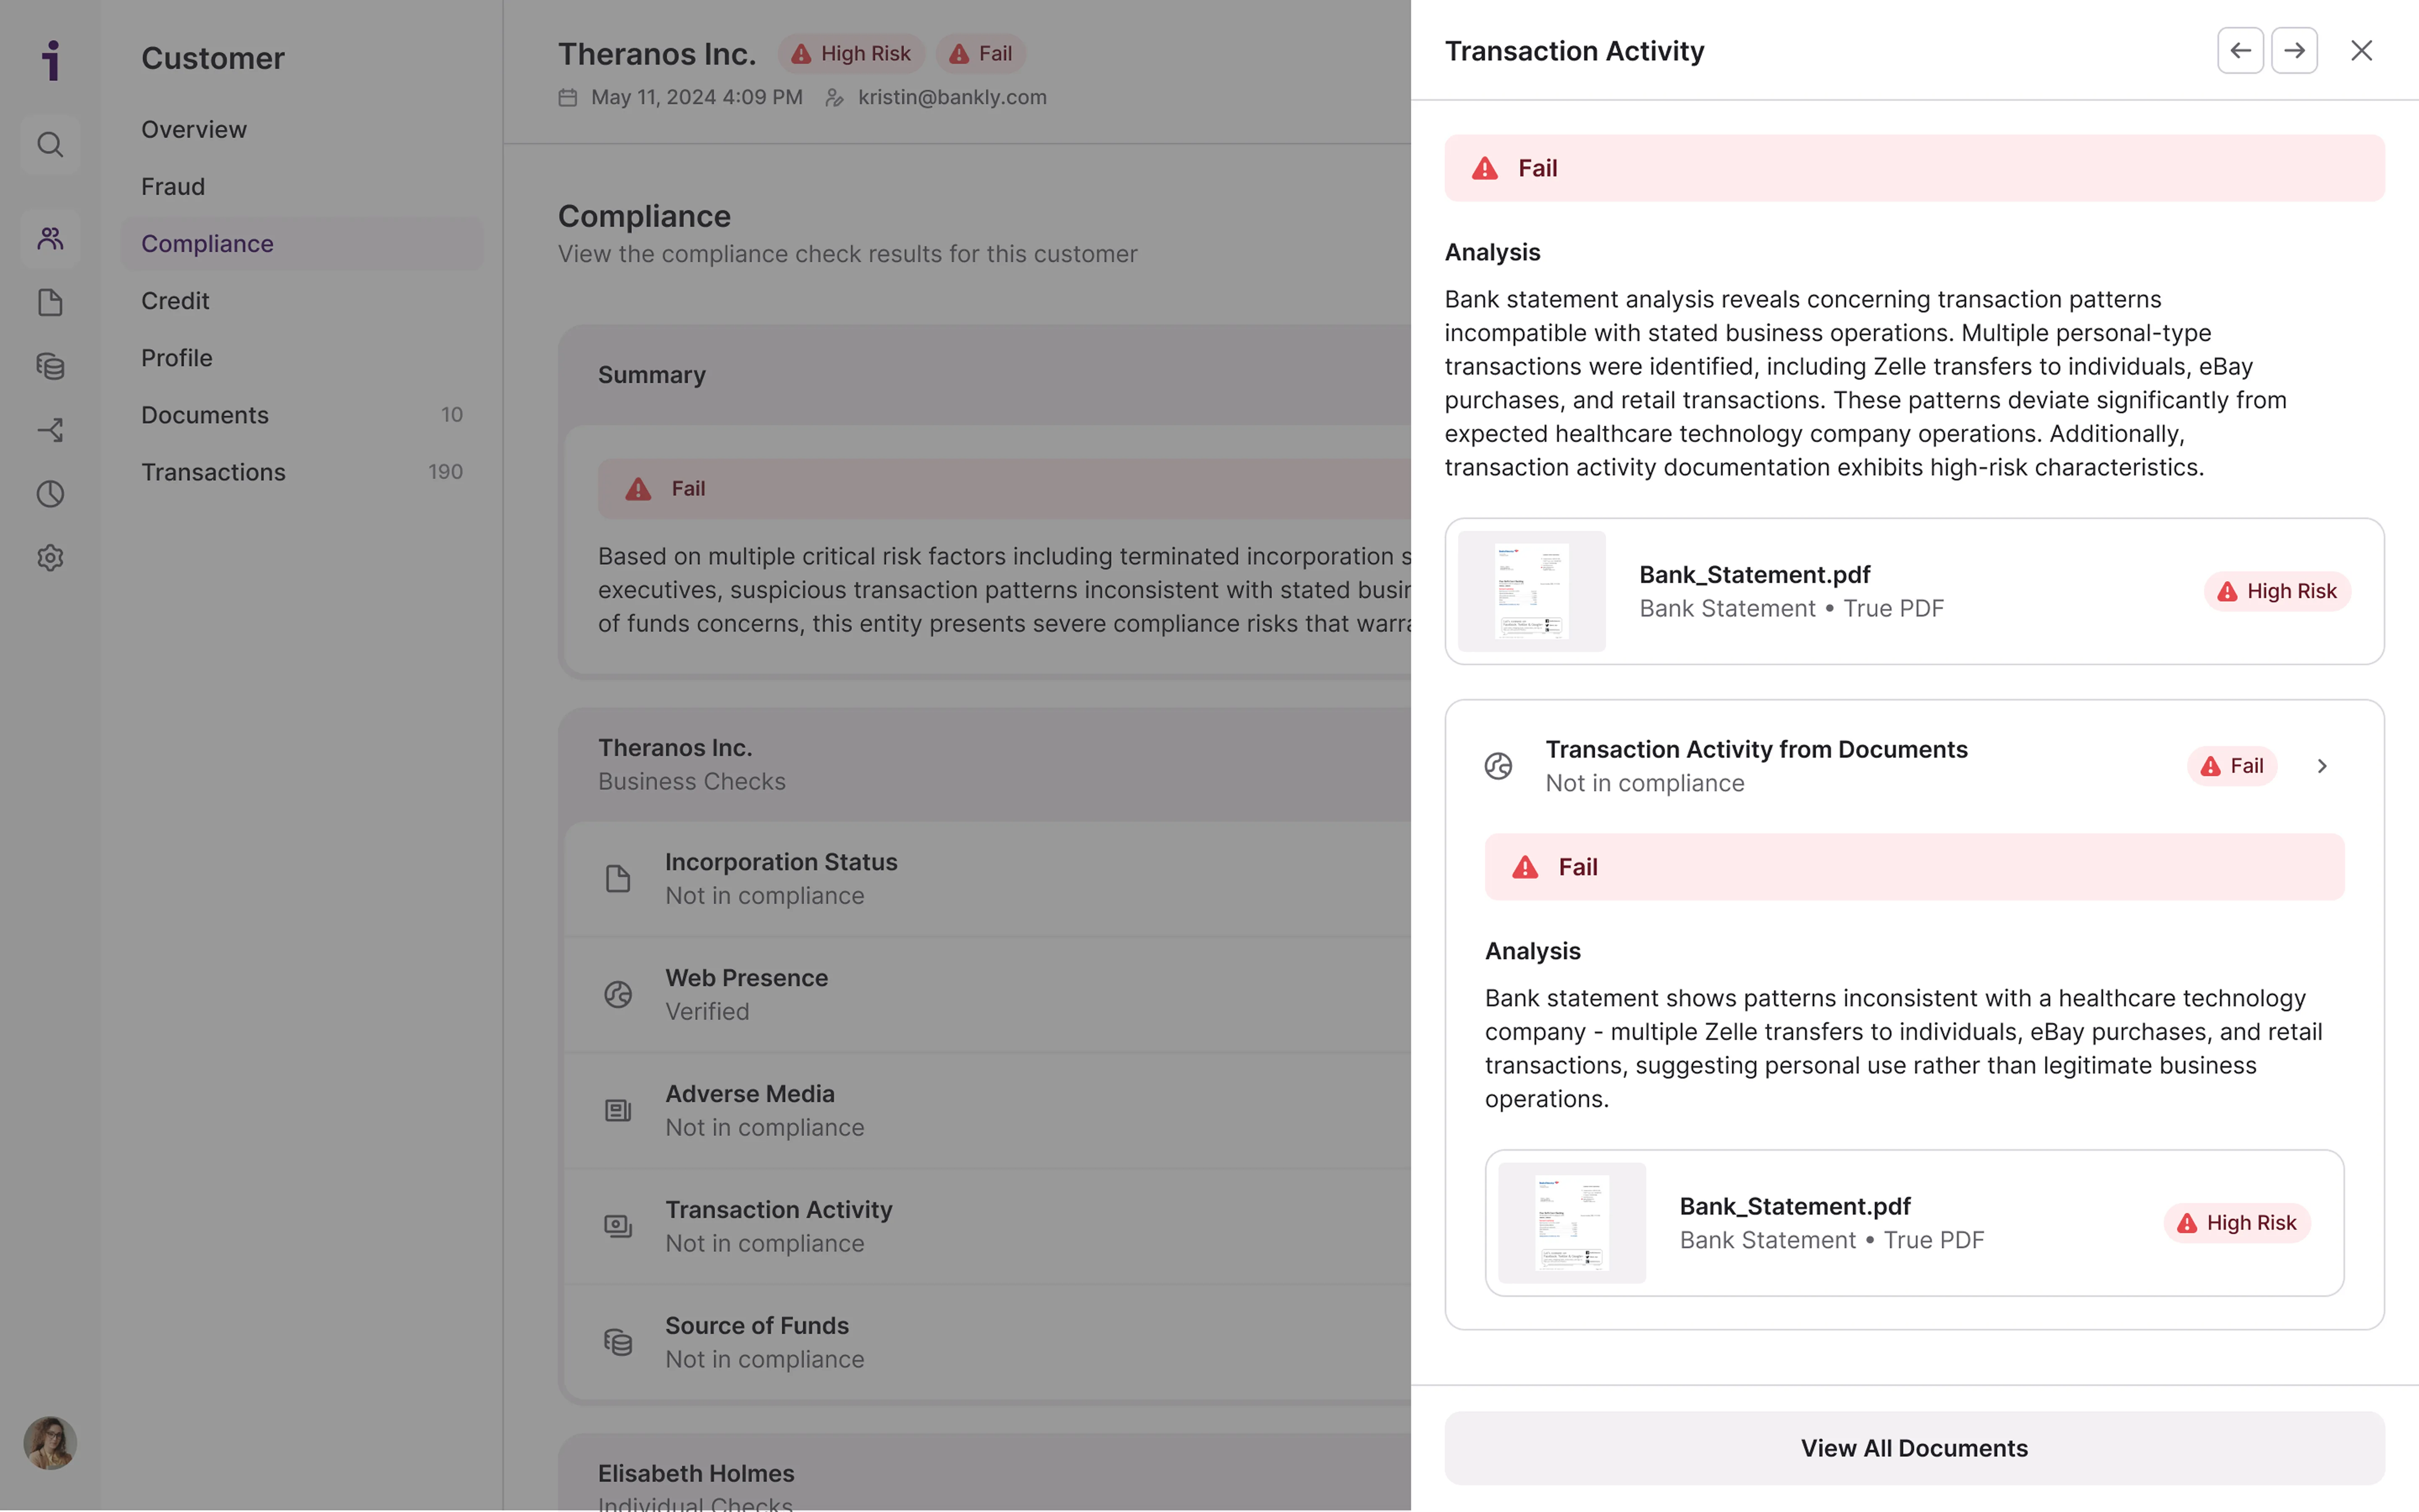
Task: Go to previous check with left arrow
Action: [2240, 50]
